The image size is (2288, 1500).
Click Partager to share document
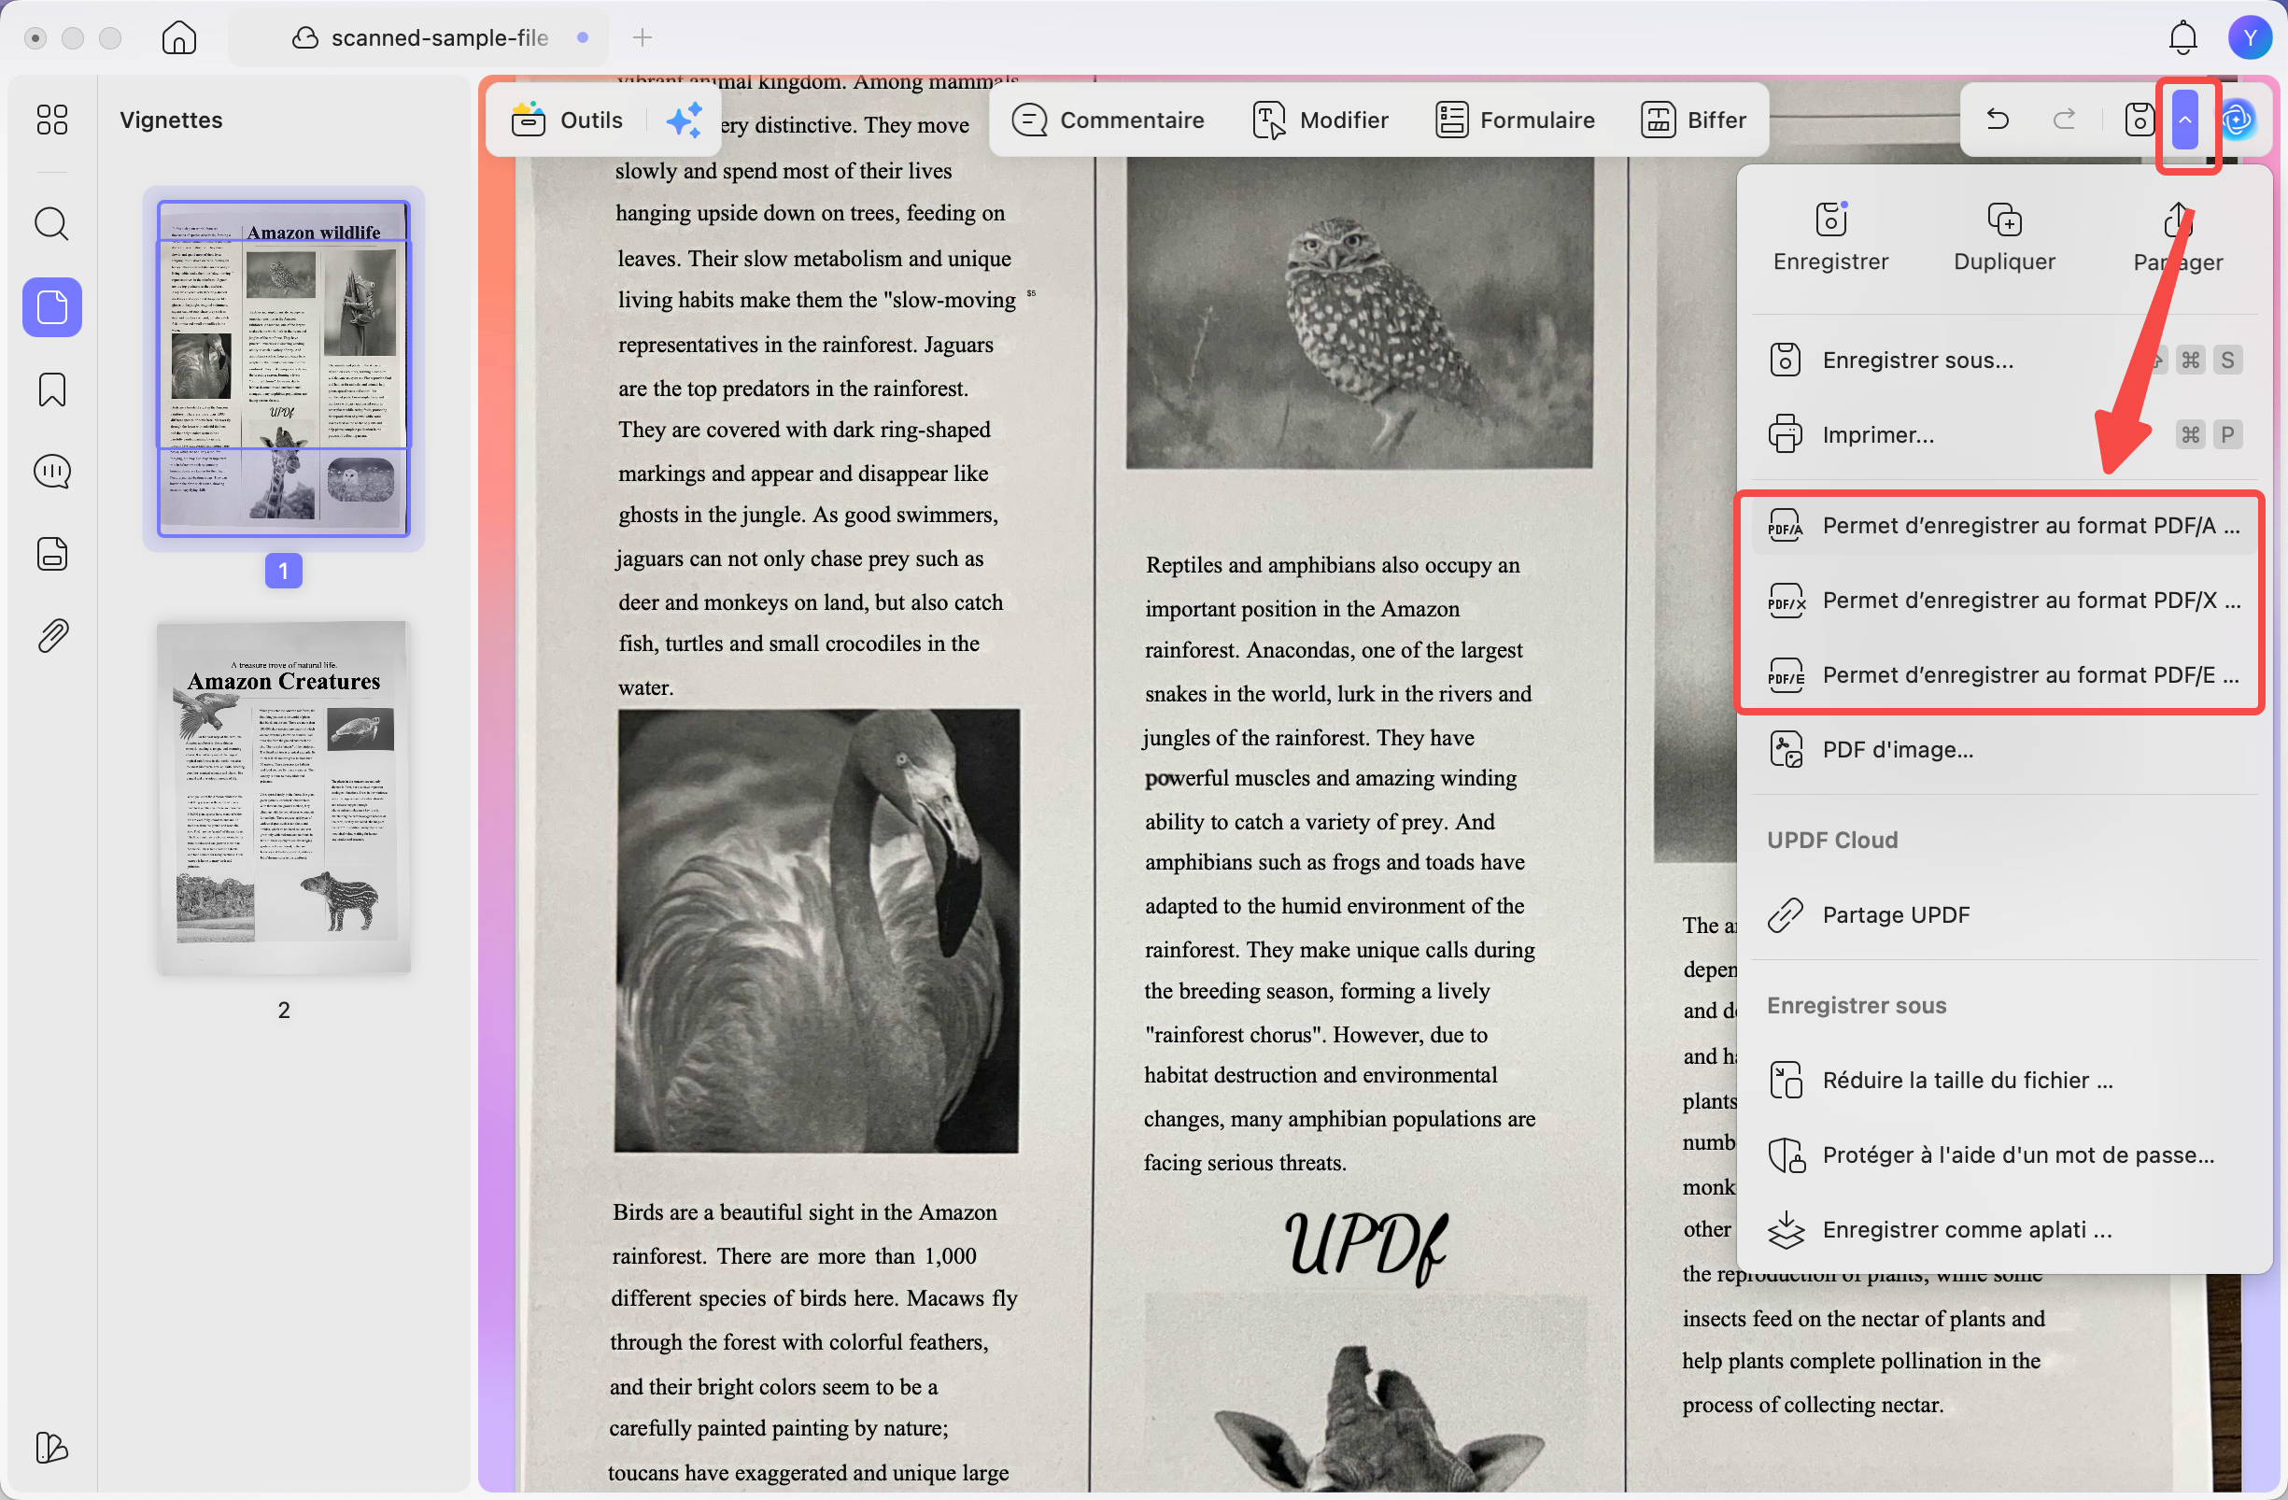pos(2178,237)
